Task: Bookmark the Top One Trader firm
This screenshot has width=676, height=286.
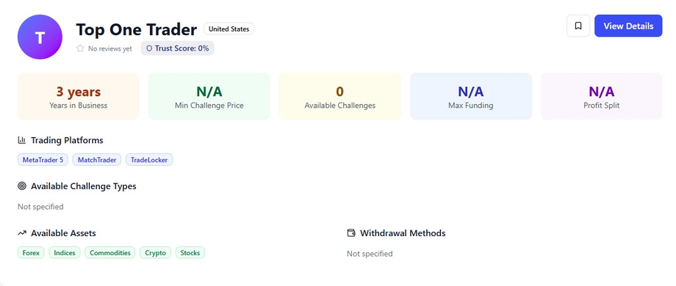Action: (578, 26)
